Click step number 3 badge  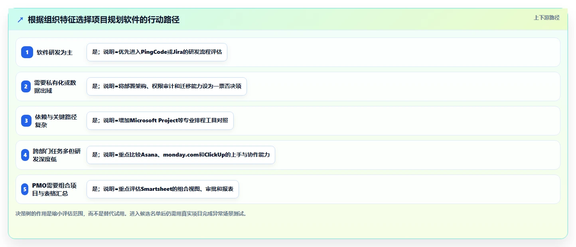tap(26, 121)
